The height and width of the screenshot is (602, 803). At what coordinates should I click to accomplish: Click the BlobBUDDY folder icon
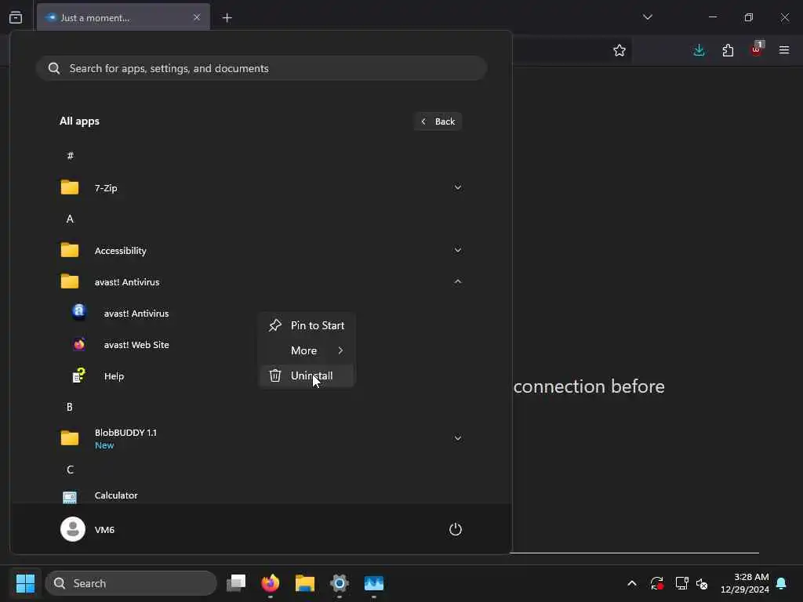[70, 438]
